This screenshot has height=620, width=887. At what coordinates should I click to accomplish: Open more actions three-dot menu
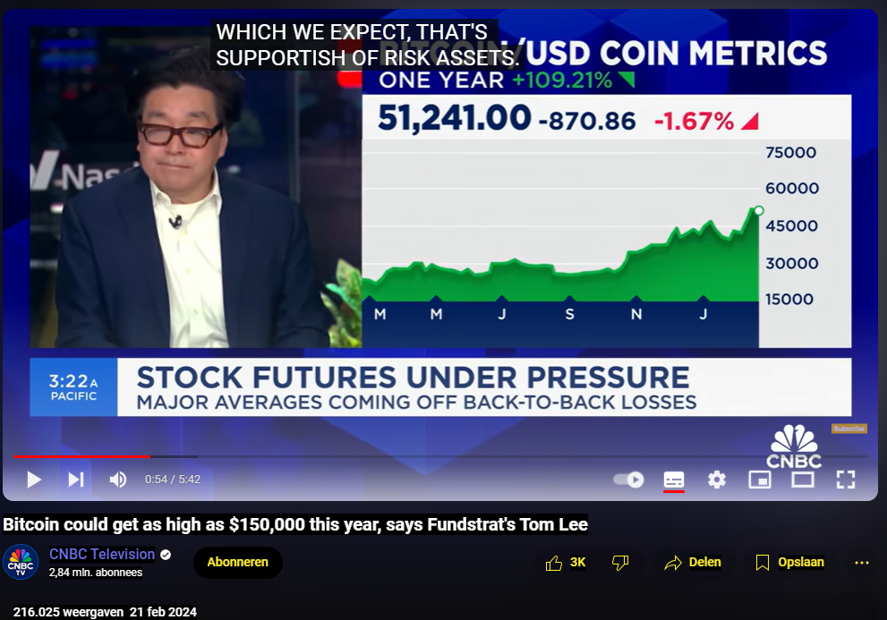coord(862,563)
